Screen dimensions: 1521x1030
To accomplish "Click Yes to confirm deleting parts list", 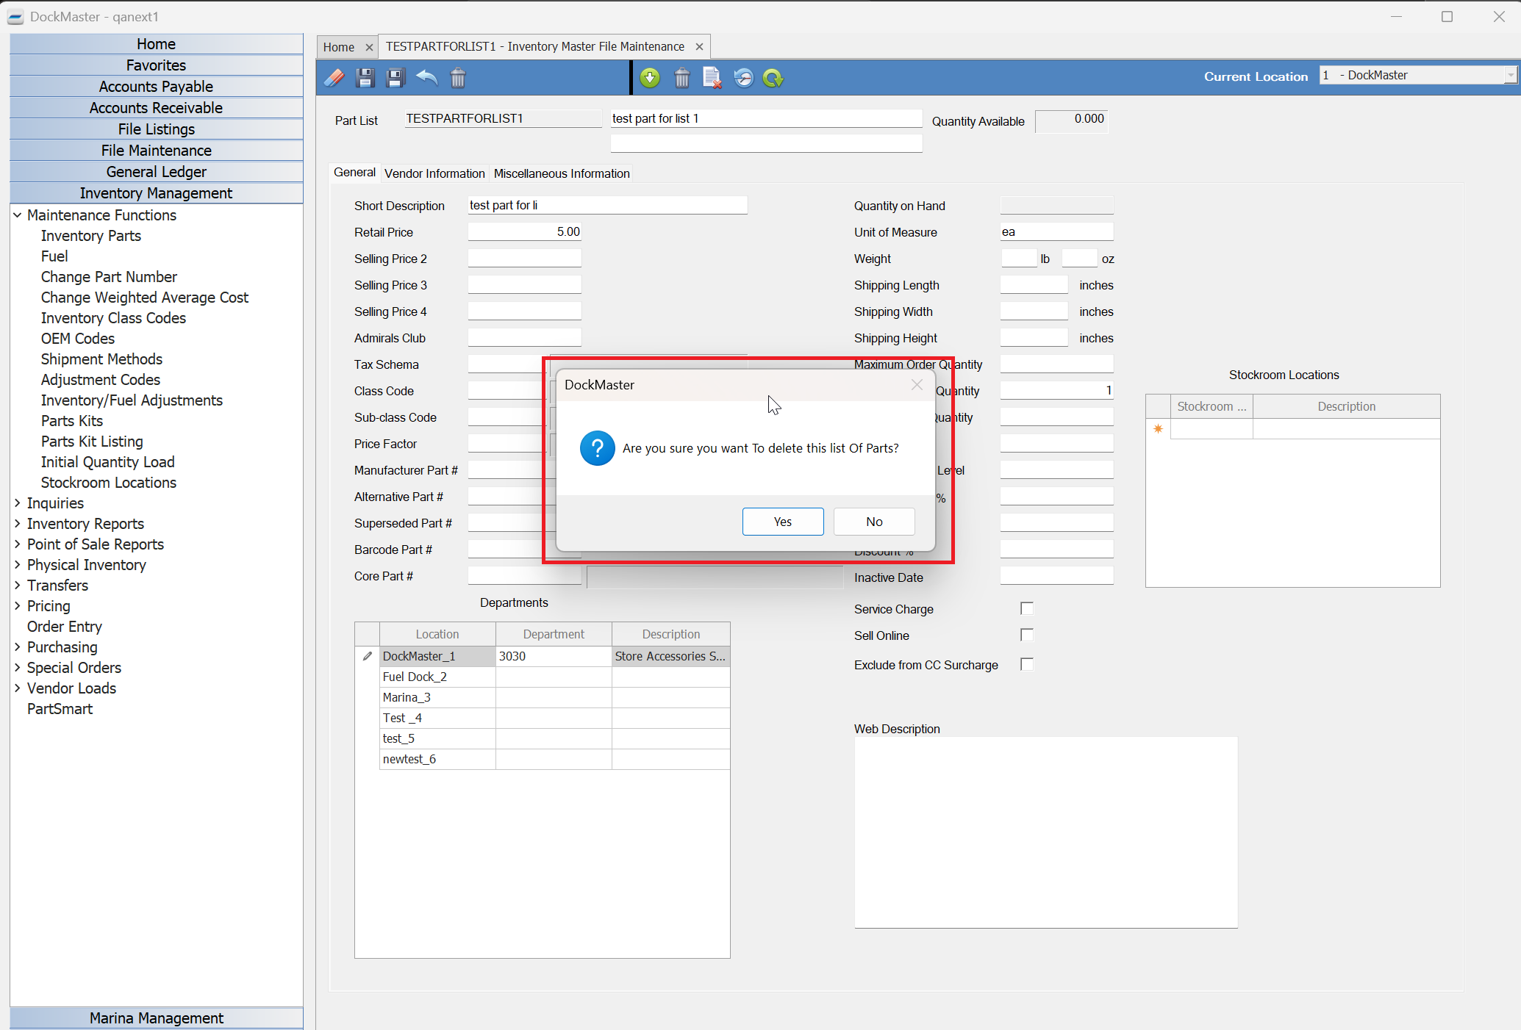I will tap(782, 522).
